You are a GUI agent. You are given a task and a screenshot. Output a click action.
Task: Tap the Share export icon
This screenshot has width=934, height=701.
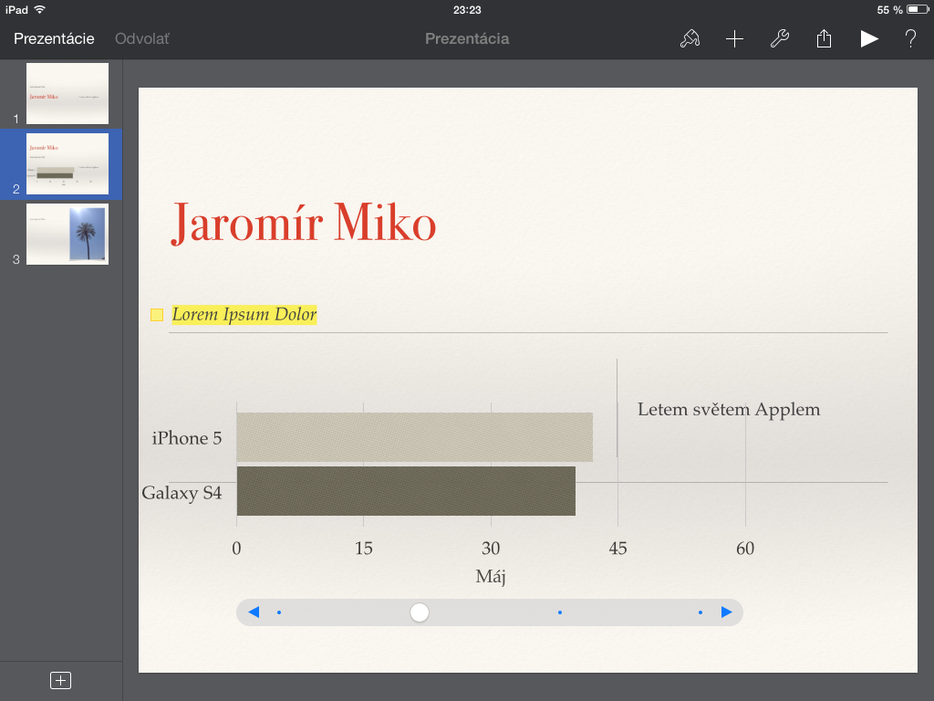click(x=824, y=38)
